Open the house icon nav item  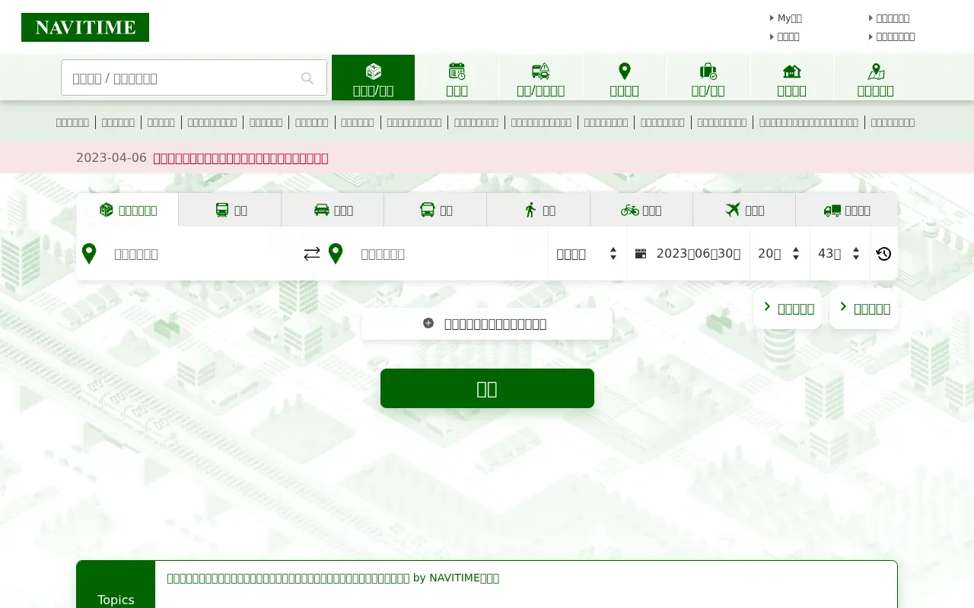click(791, 78)
